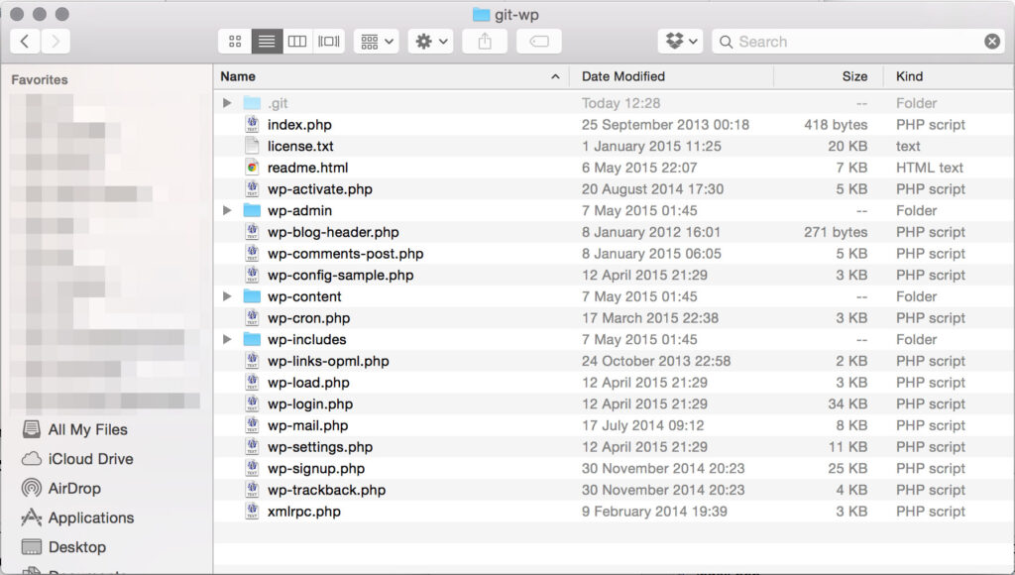
Task: Select the wp-load.php file icon
Action: click(252, 382)
